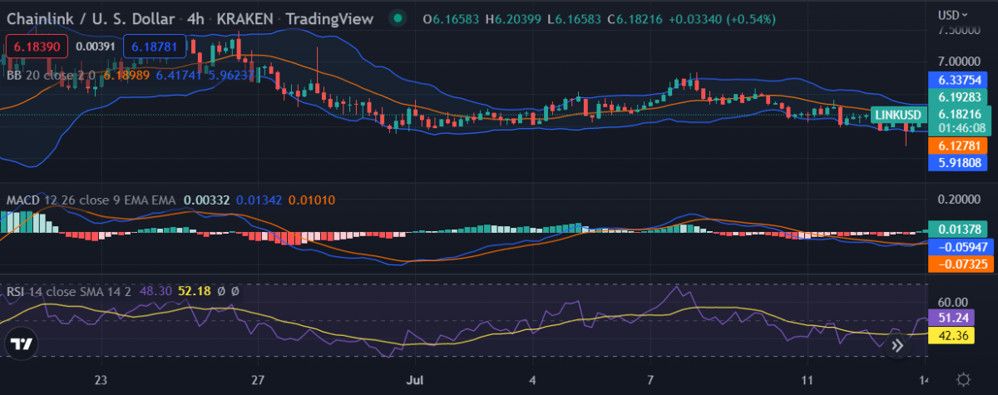The width and height of the screenshot is (998, 395).
Task: Click the 6.12781 orange price tag
Action: 960,145
